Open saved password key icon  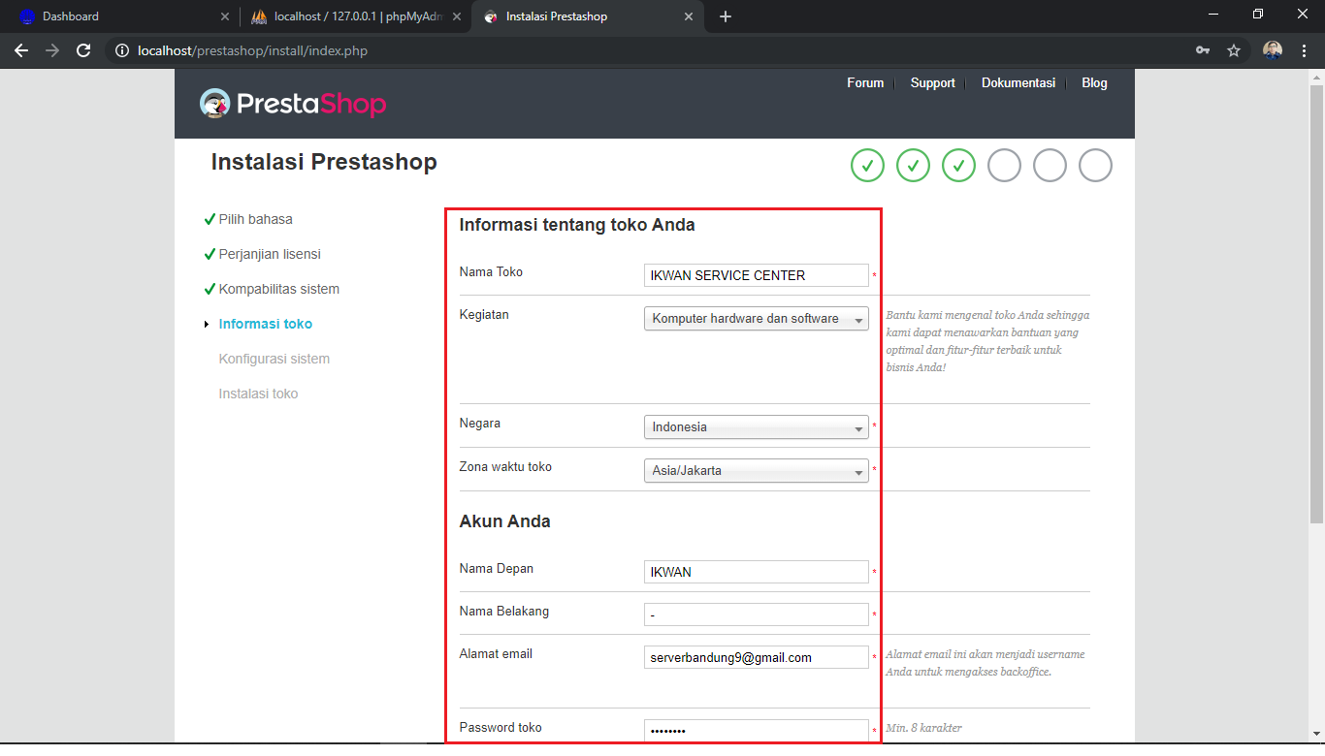click(1203, 50)
